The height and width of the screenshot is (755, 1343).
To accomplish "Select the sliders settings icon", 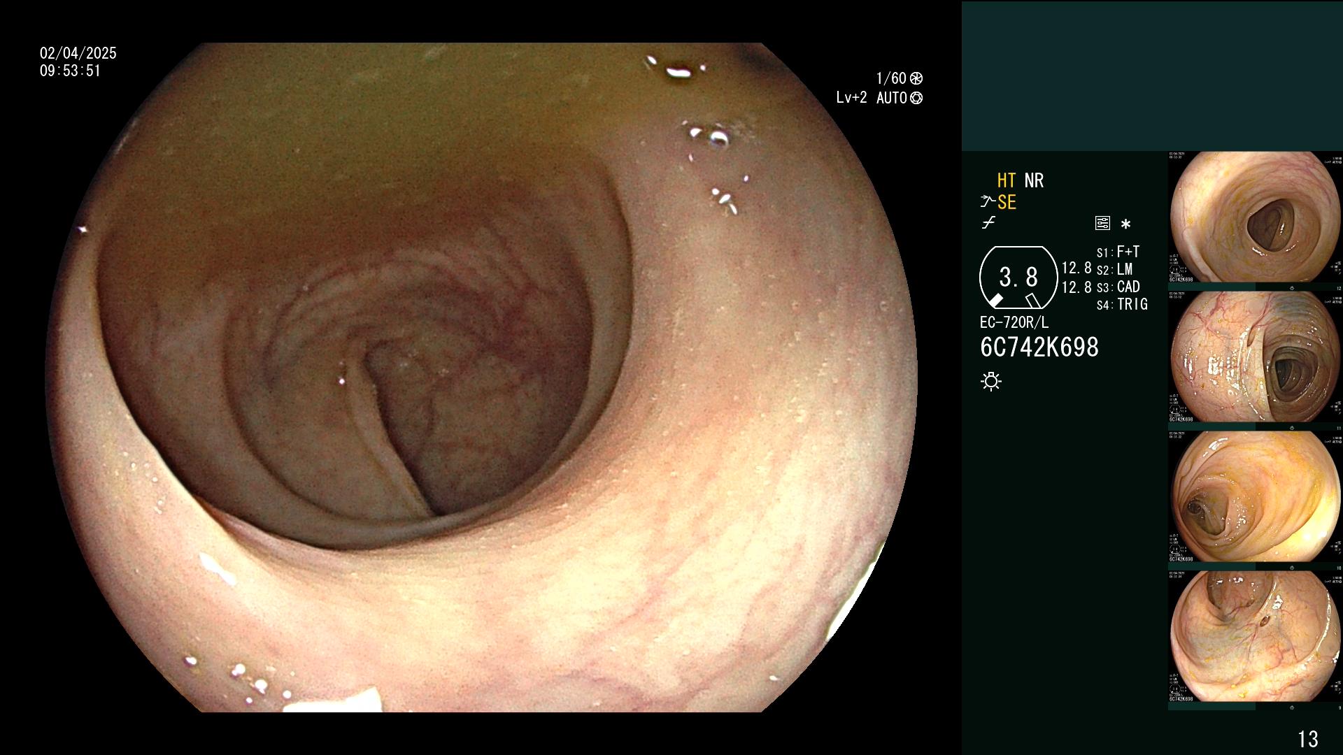I will click(x=1102, y=223).
